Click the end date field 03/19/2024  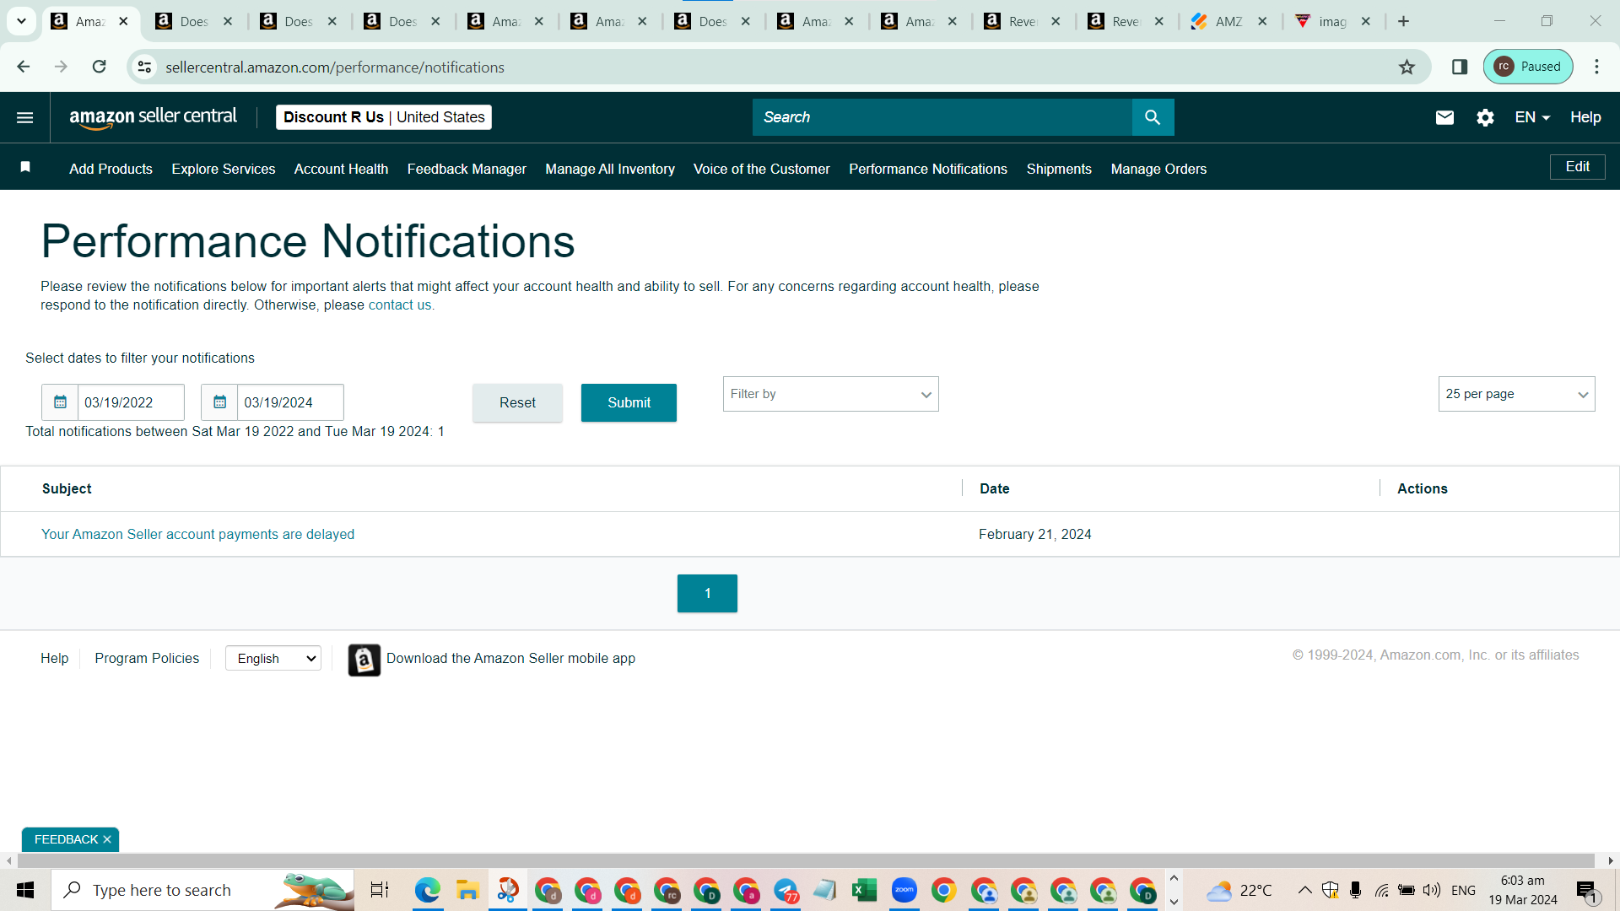click(290, 402)
